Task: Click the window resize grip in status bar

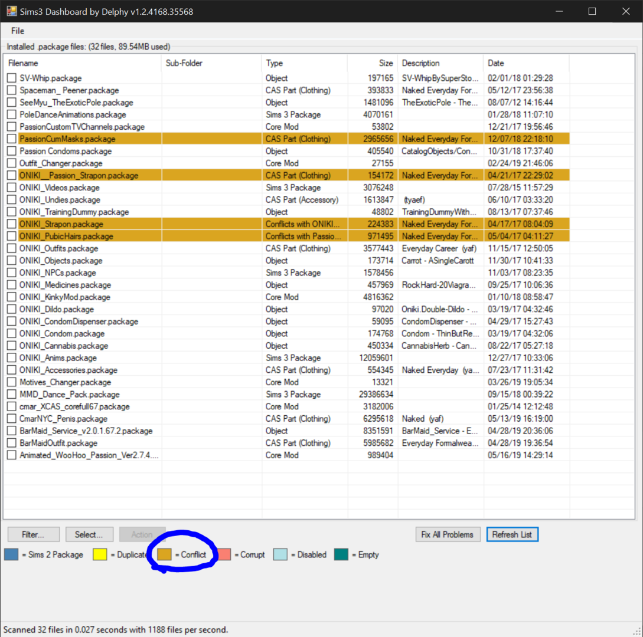Action: (637, 631)
